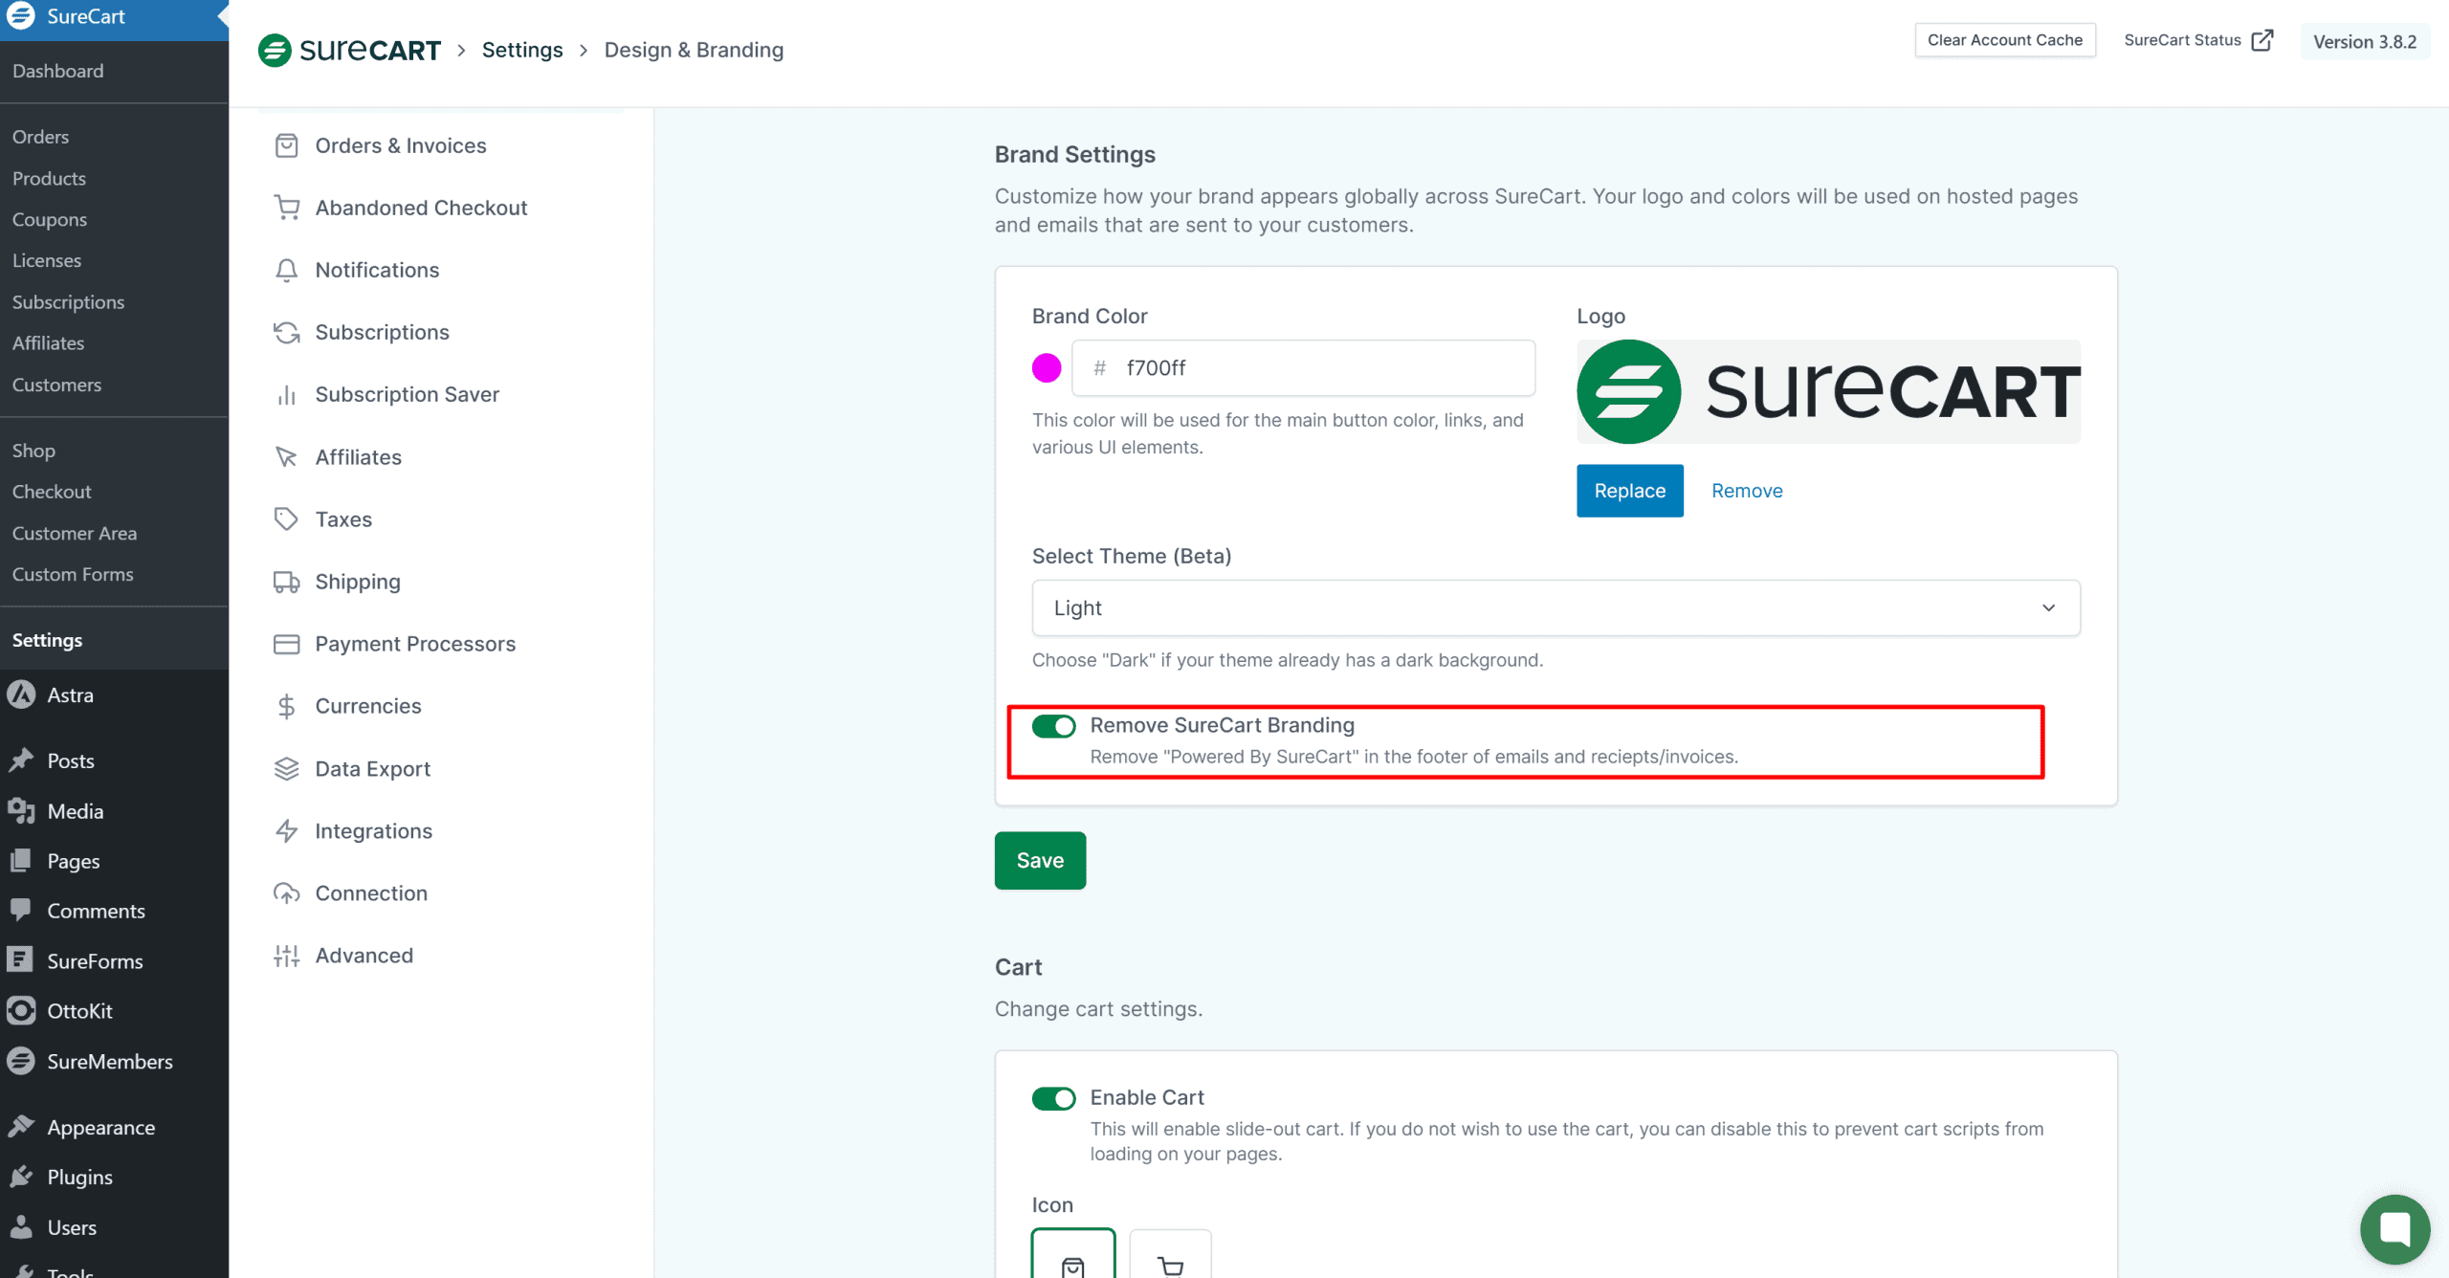
Task: Click the Replace logo button
Action: 1629,491
